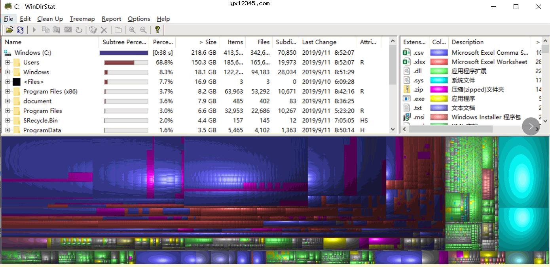Viewport: 550px width, 267px height.
Task: Sort by the Subtree Percentage column header
Action: click(x=123, y=42)
